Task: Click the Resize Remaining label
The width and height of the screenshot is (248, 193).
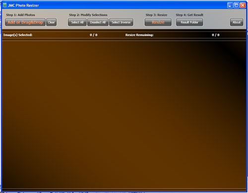Action: [x=139, y=35]
